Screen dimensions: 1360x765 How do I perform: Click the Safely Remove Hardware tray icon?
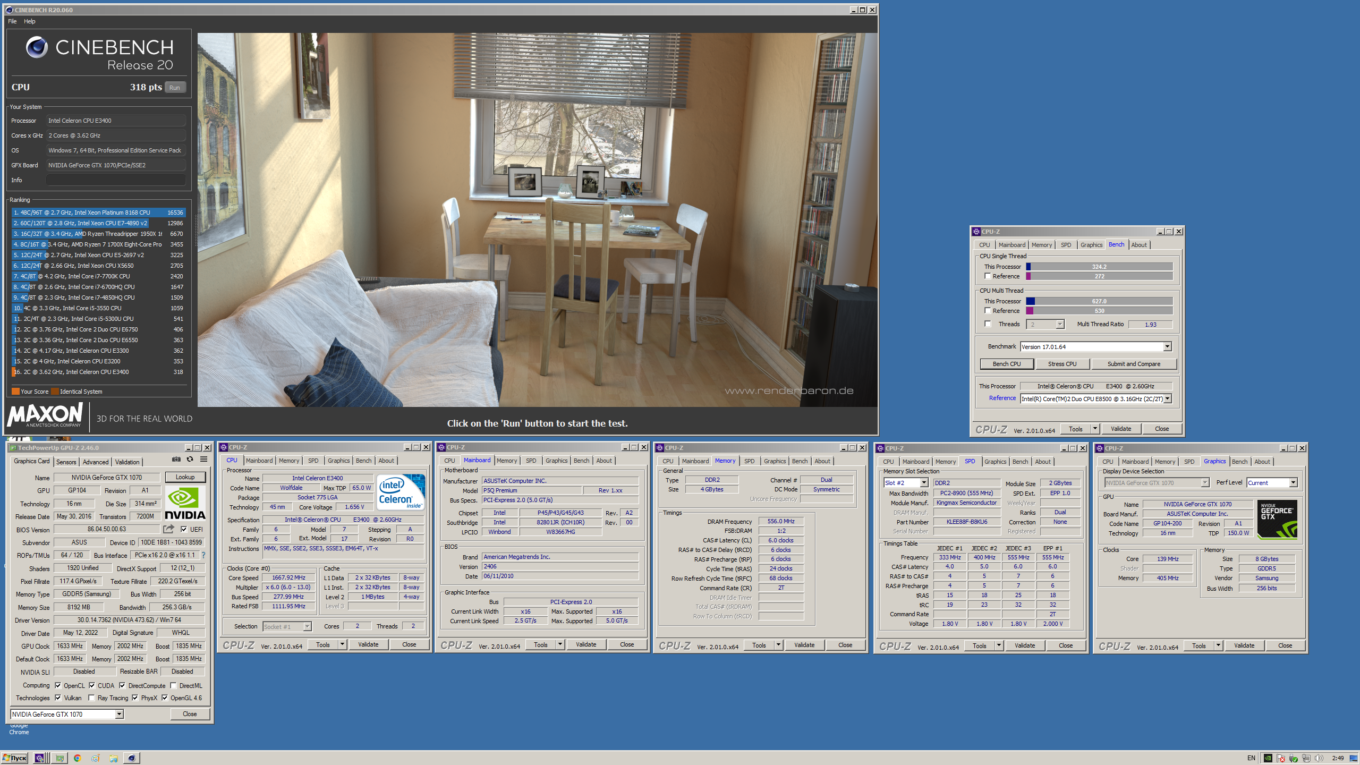[x=1294, y=758]
